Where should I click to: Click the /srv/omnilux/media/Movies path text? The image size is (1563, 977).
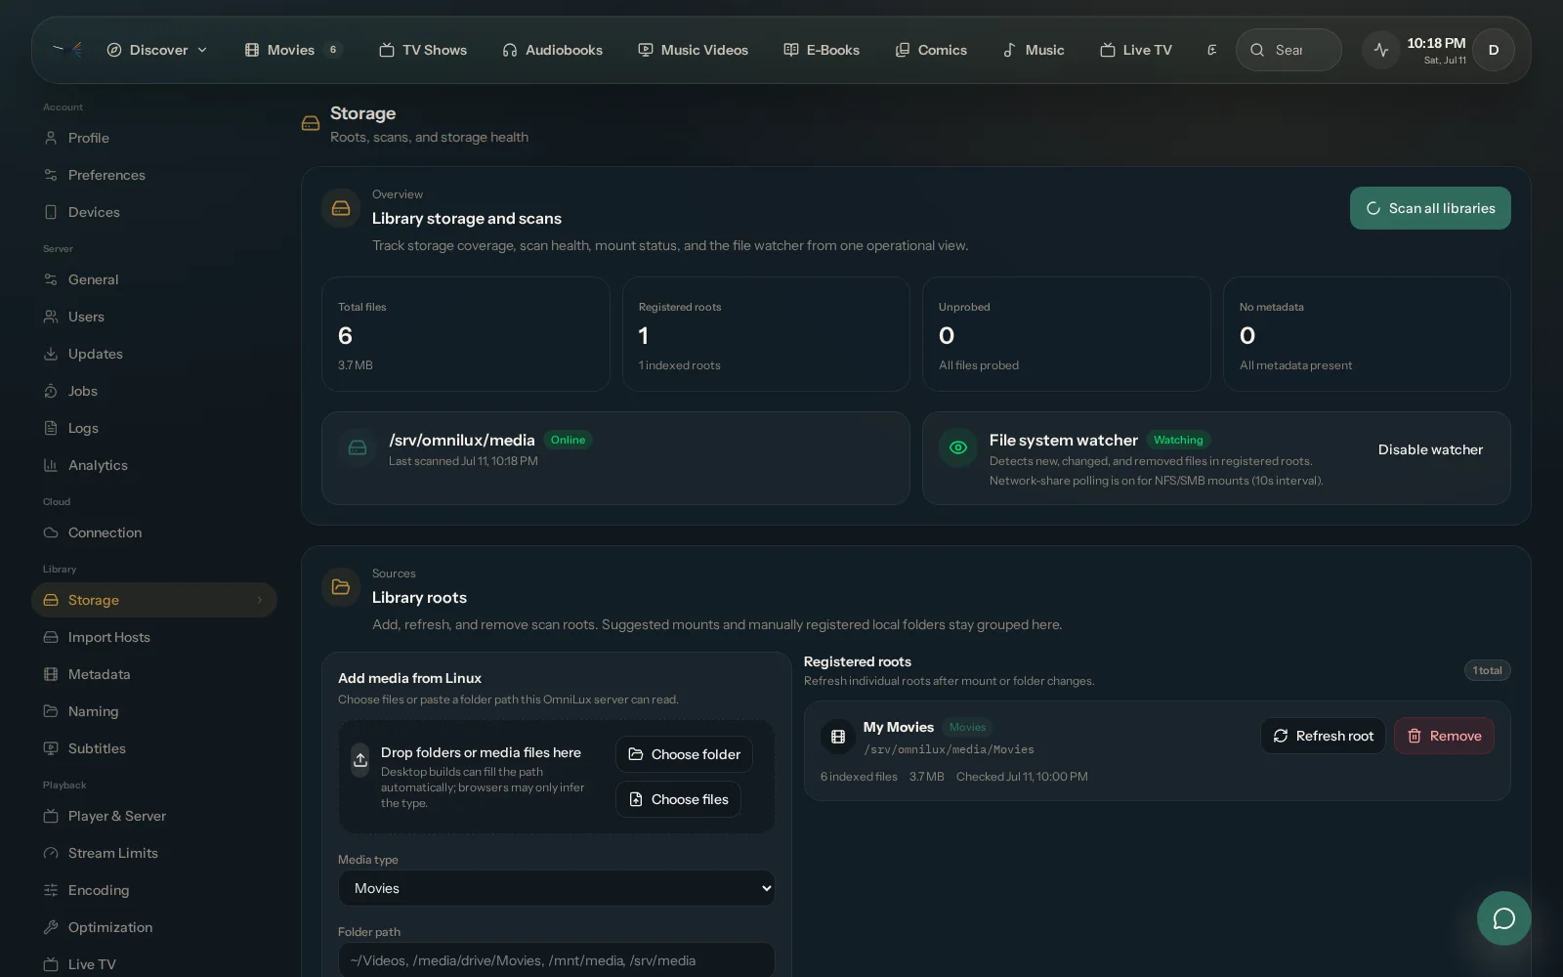coord(949,749)
